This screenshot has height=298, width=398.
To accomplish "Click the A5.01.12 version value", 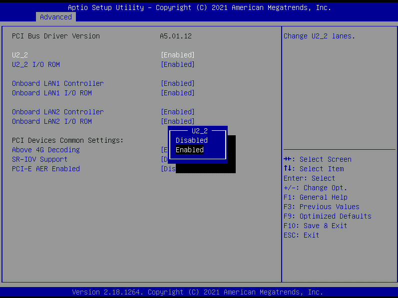I will coord(176,36).
